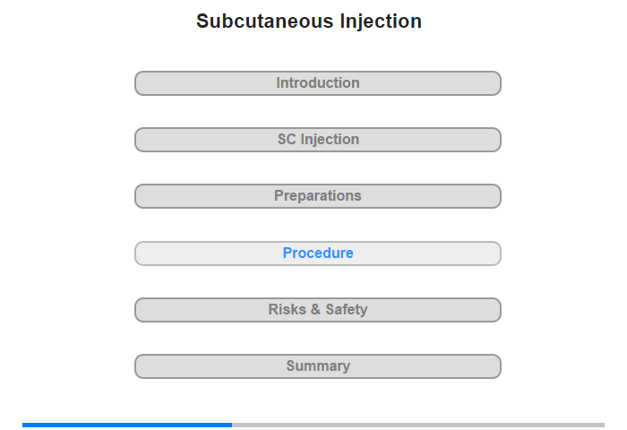
Task: Jump to the Summary section
Action: 318,366
